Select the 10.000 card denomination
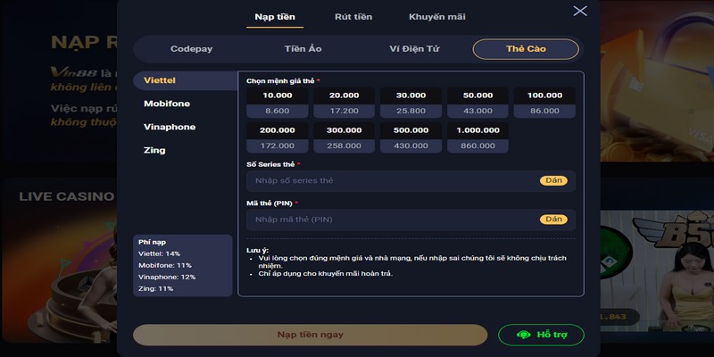This screenshot has width=714, height=357. click(278, 103)
